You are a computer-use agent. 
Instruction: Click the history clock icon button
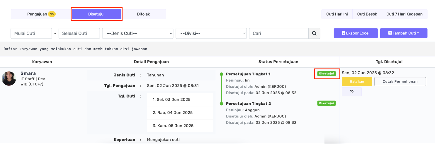[351, 92]
